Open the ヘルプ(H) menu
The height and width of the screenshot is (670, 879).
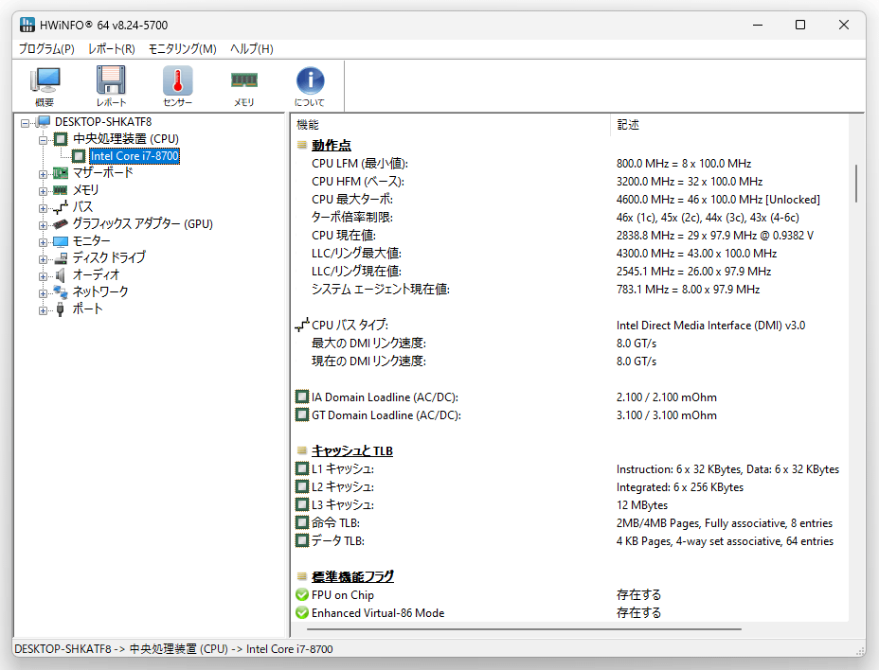[252, 49]
